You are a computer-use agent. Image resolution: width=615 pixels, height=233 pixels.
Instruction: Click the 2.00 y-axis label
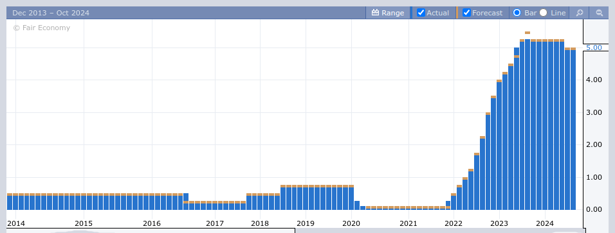click(594, 145)
